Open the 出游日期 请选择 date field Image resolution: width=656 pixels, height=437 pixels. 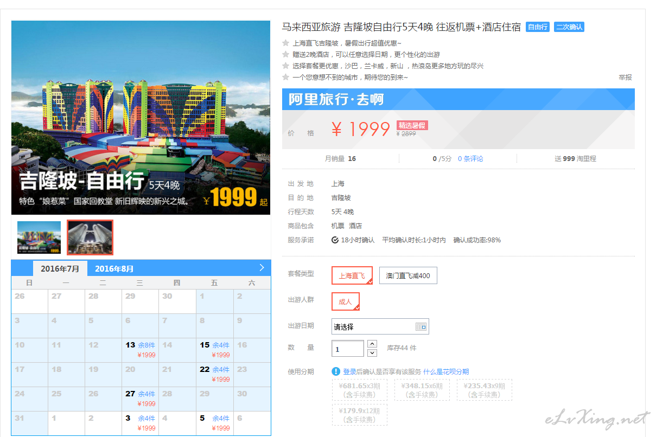tap(380, 326)
